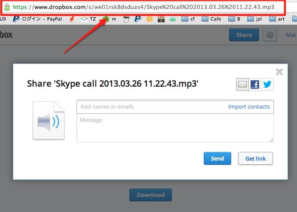
Task: Click the Send button
Action: click(x=217, y=158)
